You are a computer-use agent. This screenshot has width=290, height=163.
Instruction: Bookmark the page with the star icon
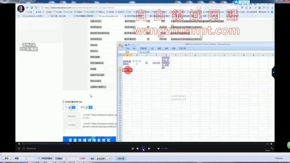coord(200,8)
